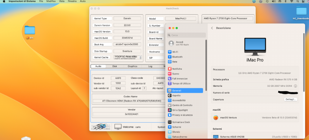Click the iMac Pro computer image

coord(255,47)
